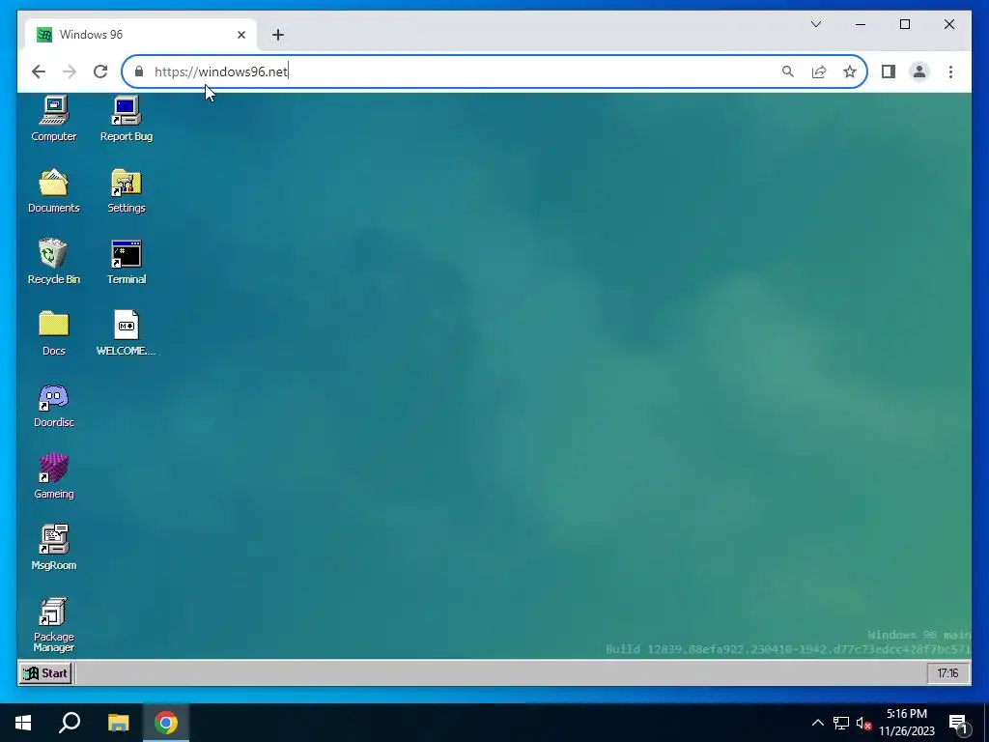
Task: Select the Windows 96 browser tab
Action: point(141,35)
